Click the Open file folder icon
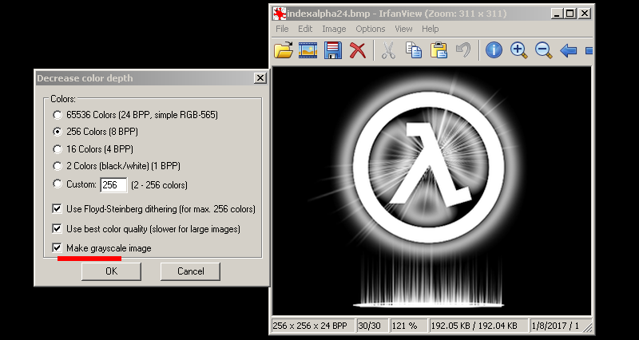 [284, 50]
